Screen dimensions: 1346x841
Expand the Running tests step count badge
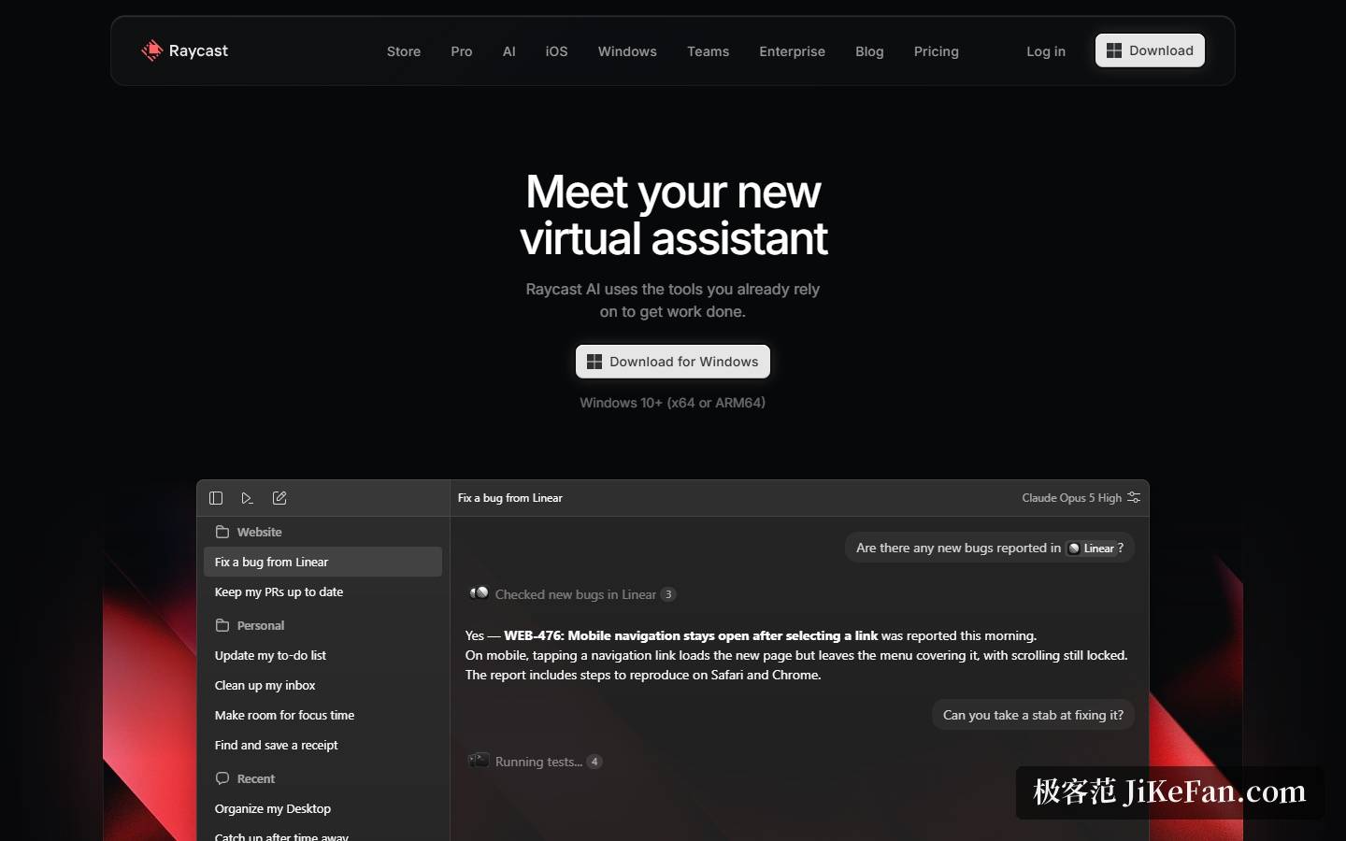tap(594, 762)
